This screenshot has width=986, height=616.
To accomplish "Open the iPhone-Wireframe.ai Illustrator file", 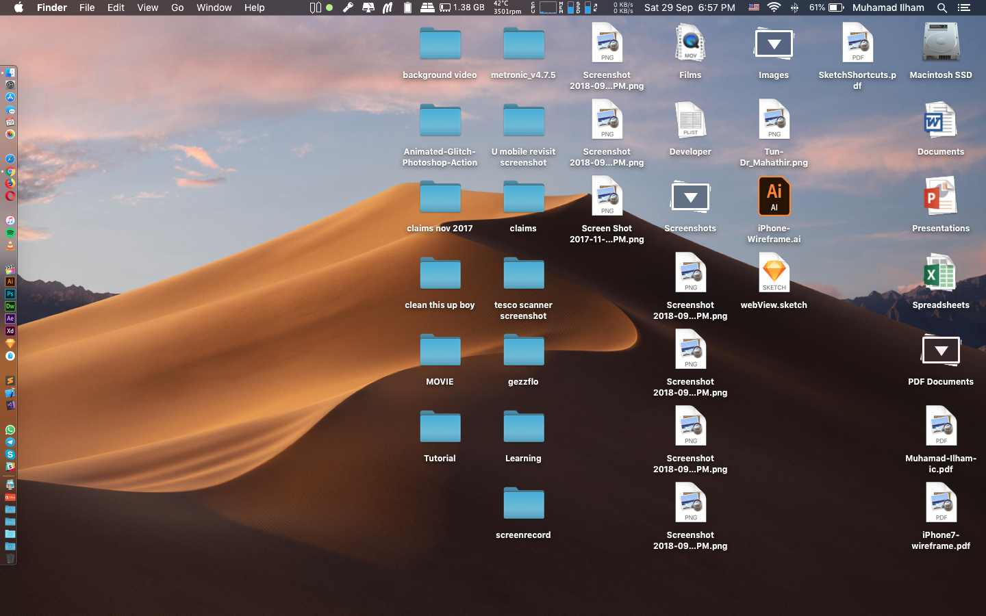I will [x=774, y=196].
